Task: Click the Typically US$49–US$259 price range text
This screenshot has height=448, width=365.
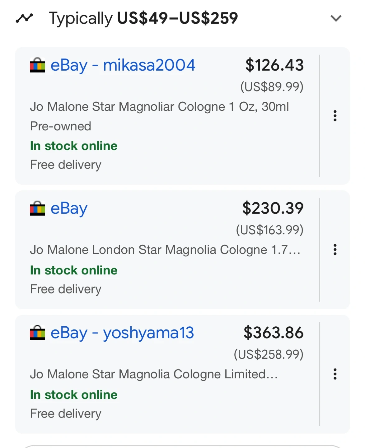Action: pos(143,18)
